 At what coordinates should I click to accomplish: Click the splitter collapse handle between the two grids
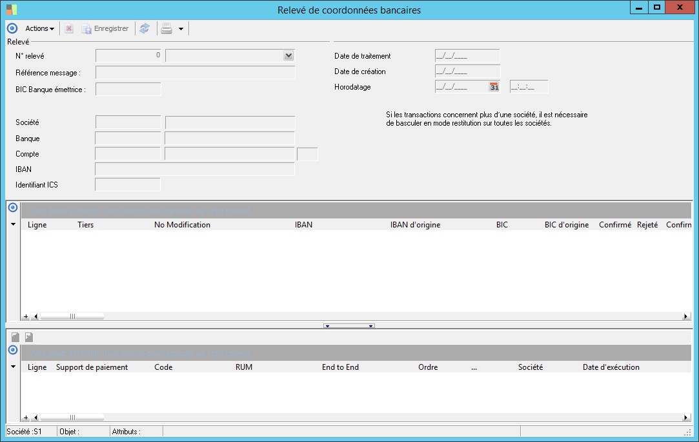click(349, 326)
